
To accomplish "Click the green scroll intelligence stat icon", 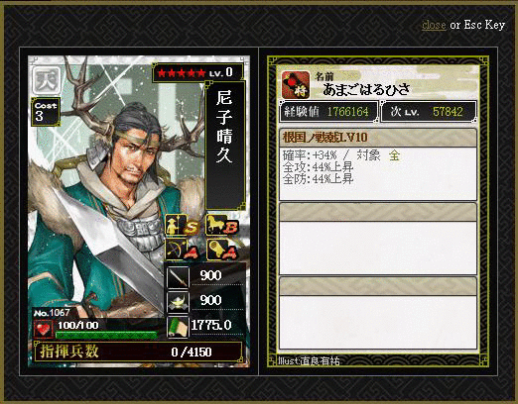I will 178,327.
